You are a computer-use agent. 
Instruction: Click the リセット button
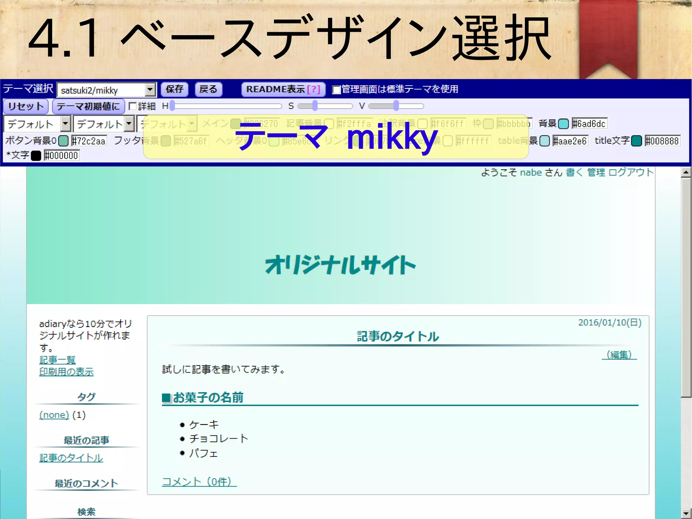point(26,107)
